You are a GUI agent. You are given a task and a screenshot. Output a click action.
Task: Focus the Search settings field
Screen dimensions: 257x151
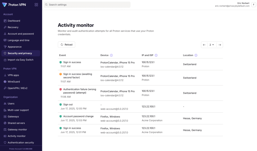87,5
